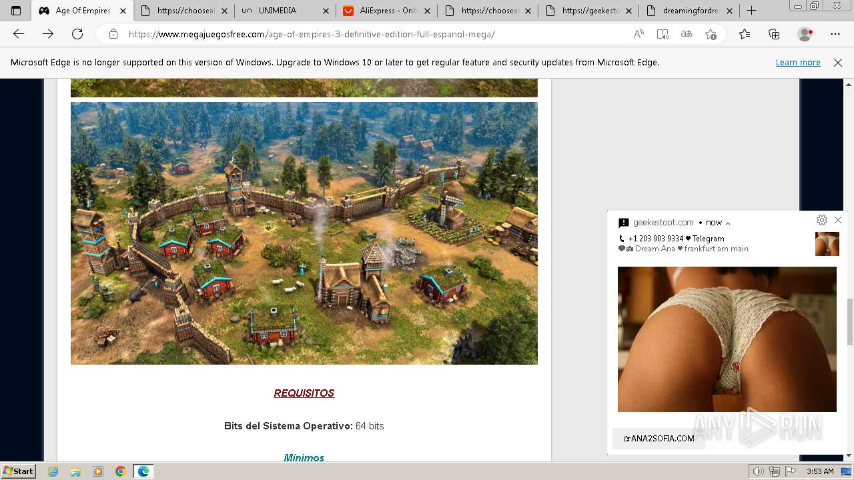Close the geekestoot notification popup
Image resolution: width=854 pixels, height=480 pixels.
click(838, 220)
